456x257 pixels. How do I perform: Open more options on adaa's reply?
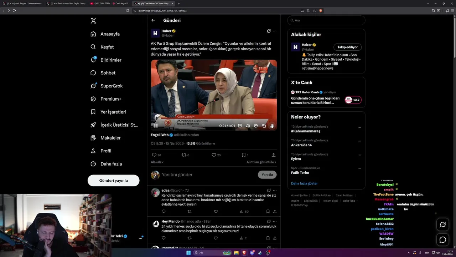pyautogui.click(x=275, y=190)
